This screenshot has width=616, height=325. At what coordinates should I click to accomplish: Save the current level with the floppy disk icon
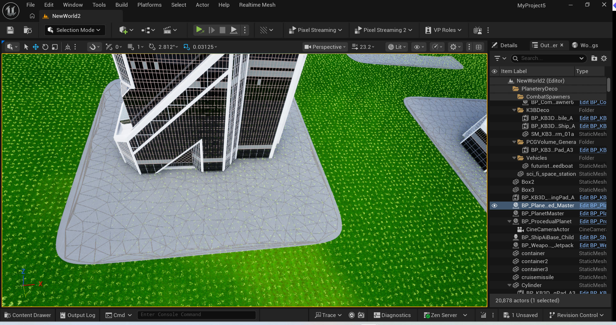pos(10,30)
